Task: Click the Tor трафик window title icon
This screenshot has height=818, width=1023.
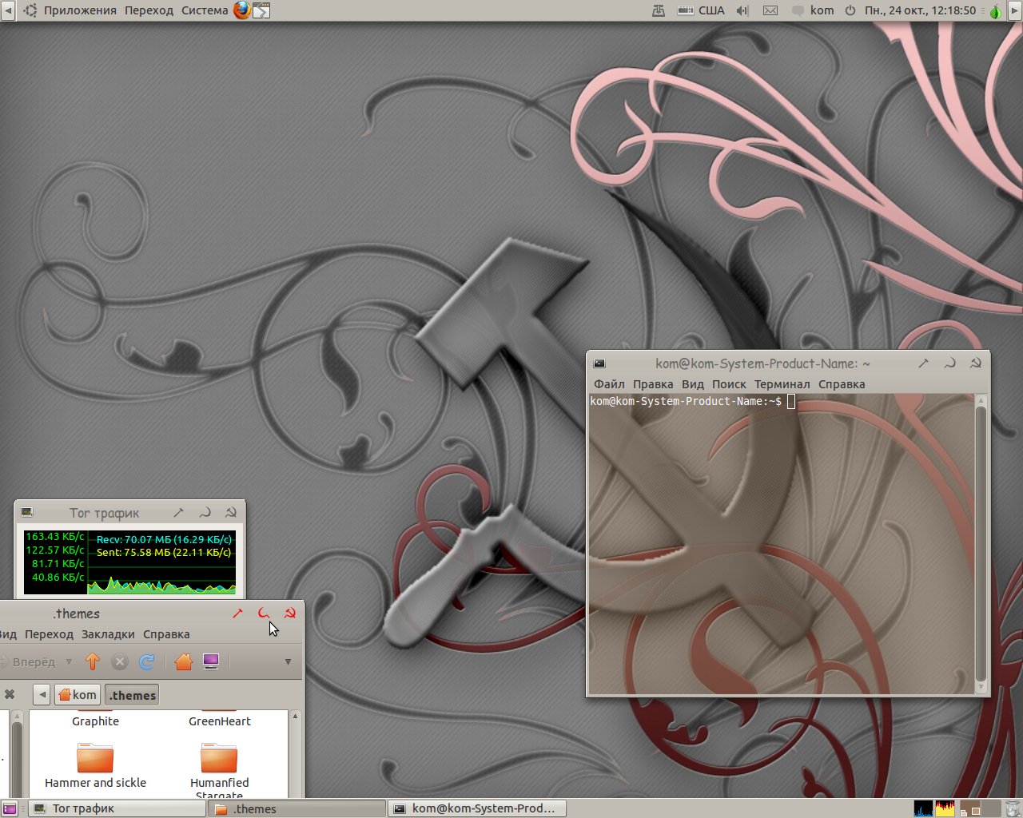Action: pyautogui.click(x=26, y=512)
